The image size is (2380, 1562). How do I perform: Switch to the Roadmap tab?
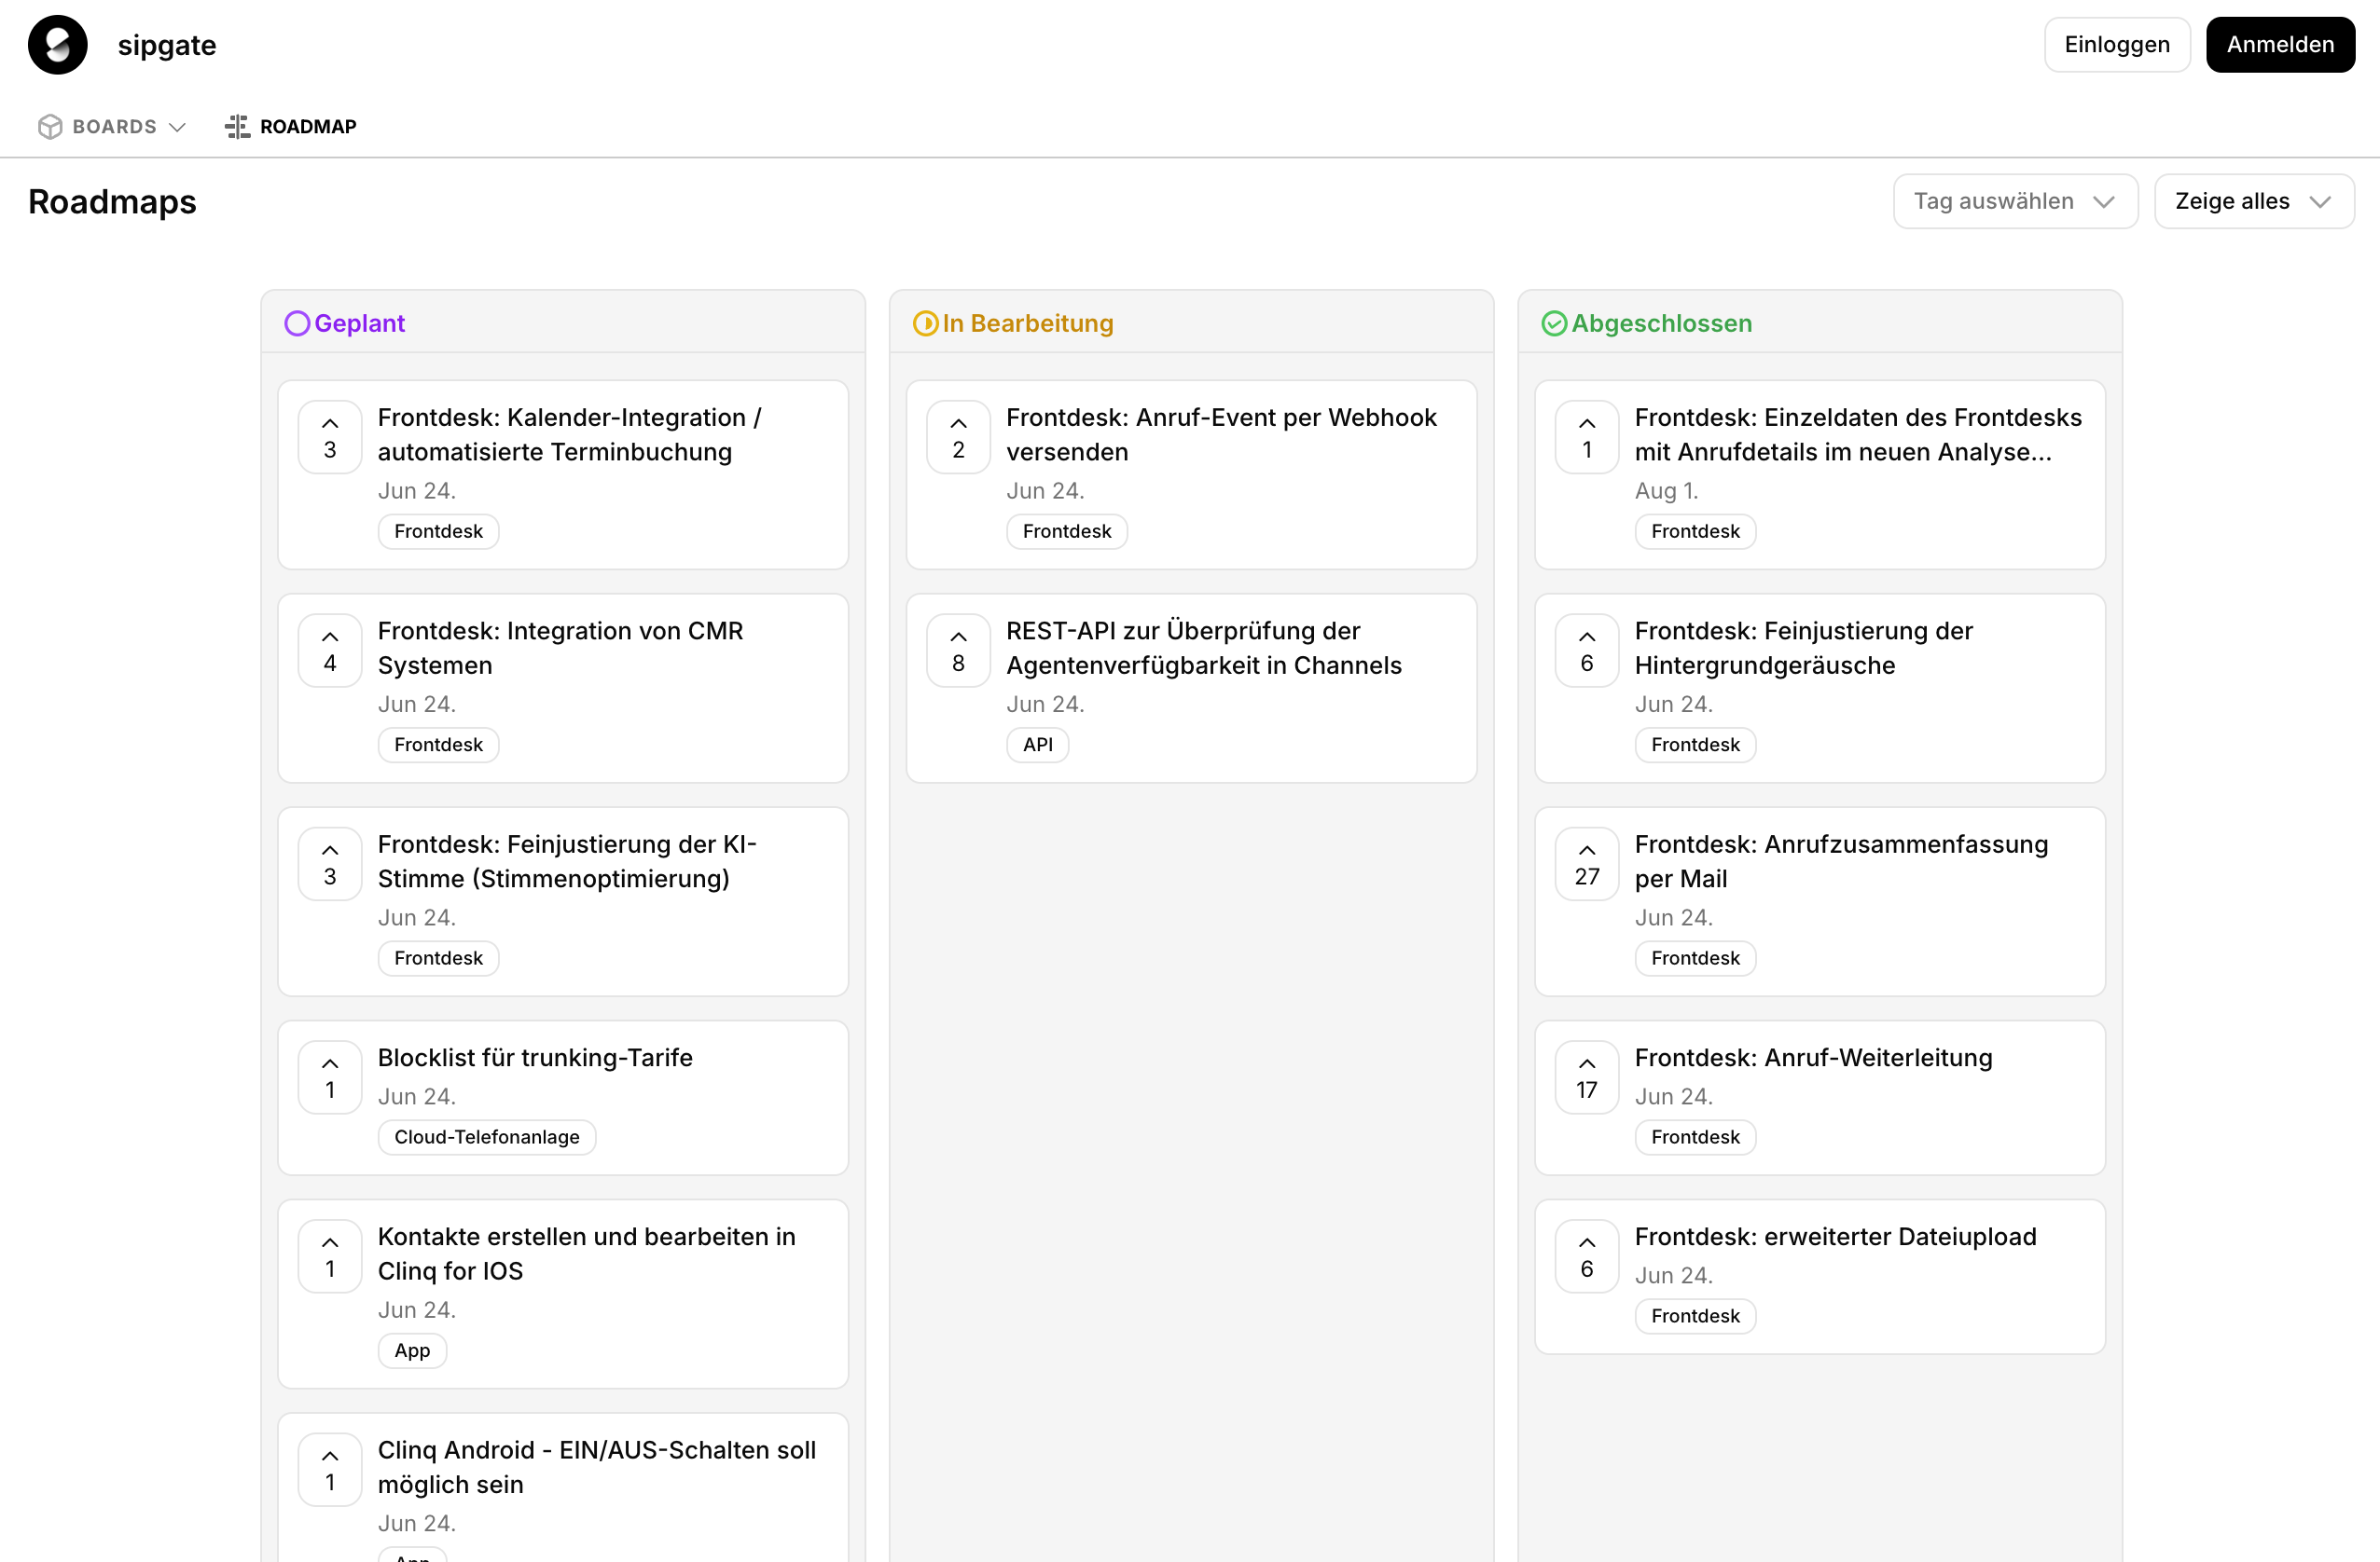point(291,127)
